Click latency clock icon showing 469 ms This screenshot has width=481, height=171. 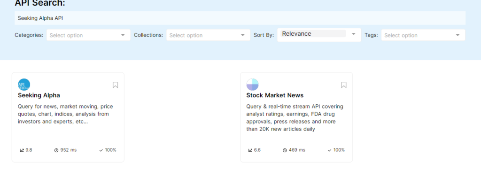click(x=285, y=150)
